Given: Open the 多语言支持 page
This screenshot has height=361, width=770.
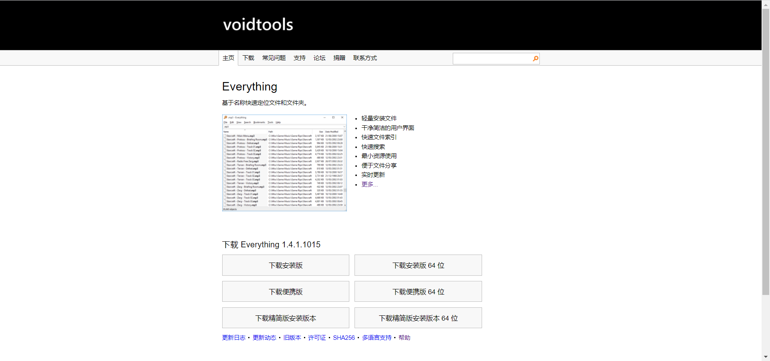Looking at the screenshot, I should pos(376,337).
